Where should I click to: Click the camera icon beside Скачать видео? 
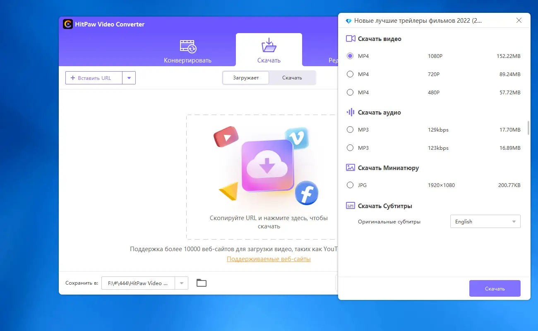tap(351, 39)
